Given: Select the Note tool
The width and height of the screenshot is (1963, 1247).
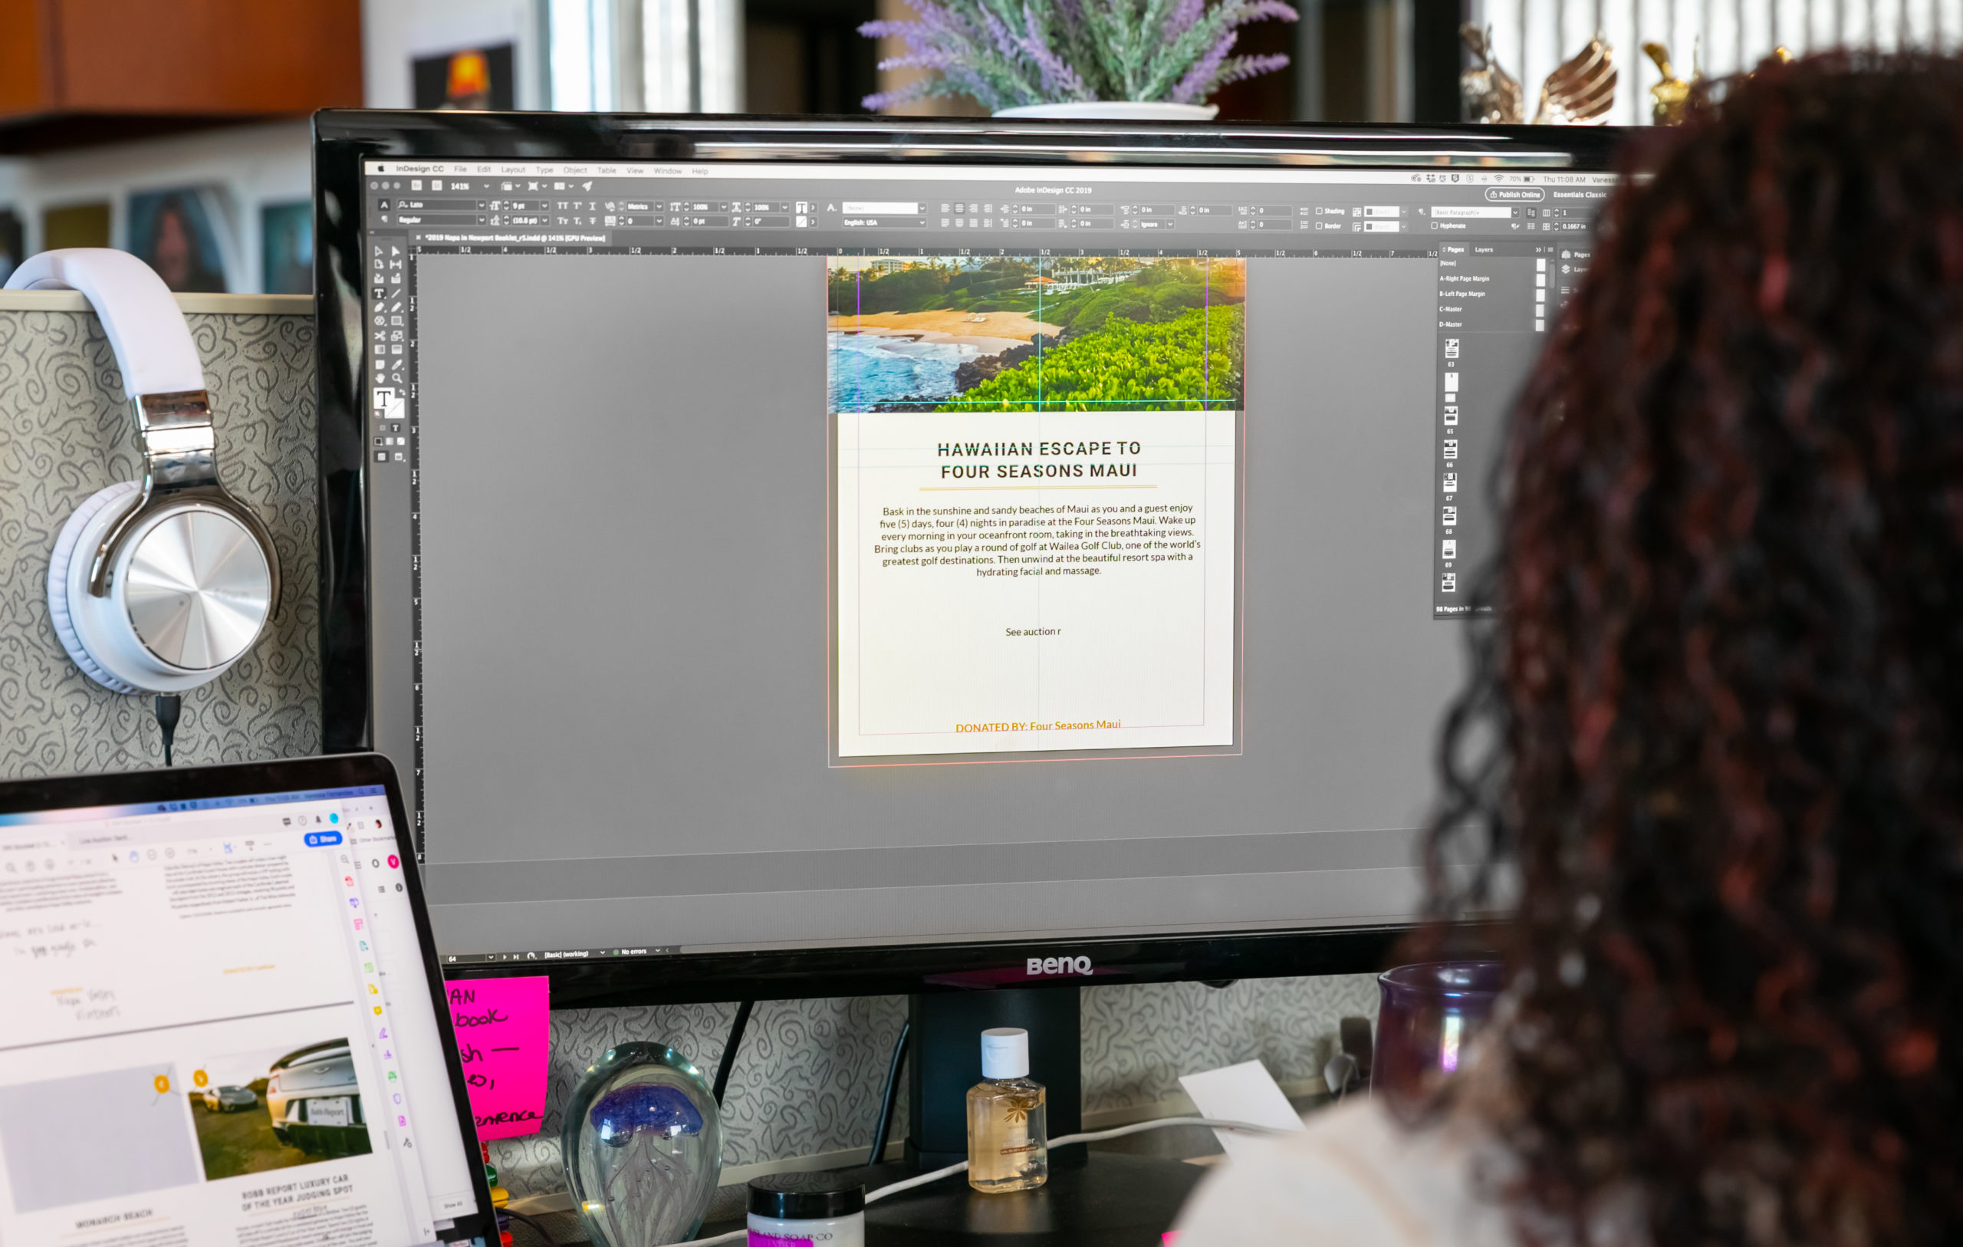Looking at the screenshot, I should click(380, 364).
